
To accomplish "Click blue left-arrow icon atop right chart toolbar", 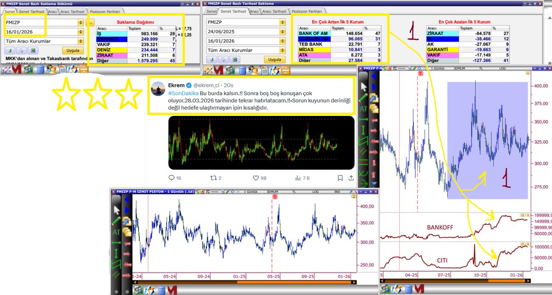I will [x=374, y=76].
